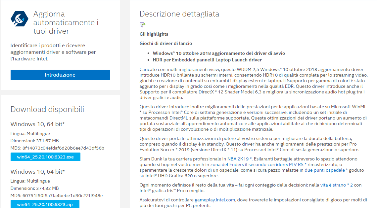Click the Descrizione dettagliata heading
The width and height of the screenshot is (377, 208).
point(179,14)
